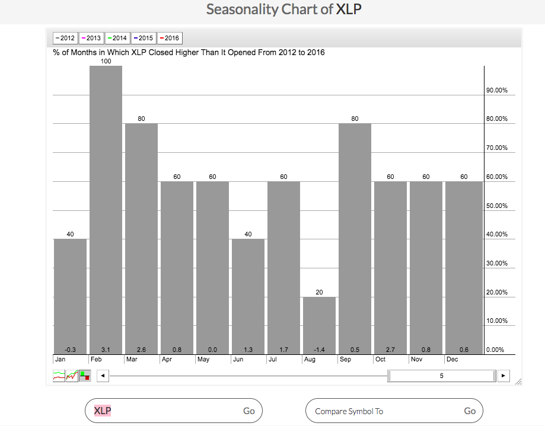The height and width of the screenshot is (426, 545).
Task: Click the Oct month label
Action: coord(381,359)
